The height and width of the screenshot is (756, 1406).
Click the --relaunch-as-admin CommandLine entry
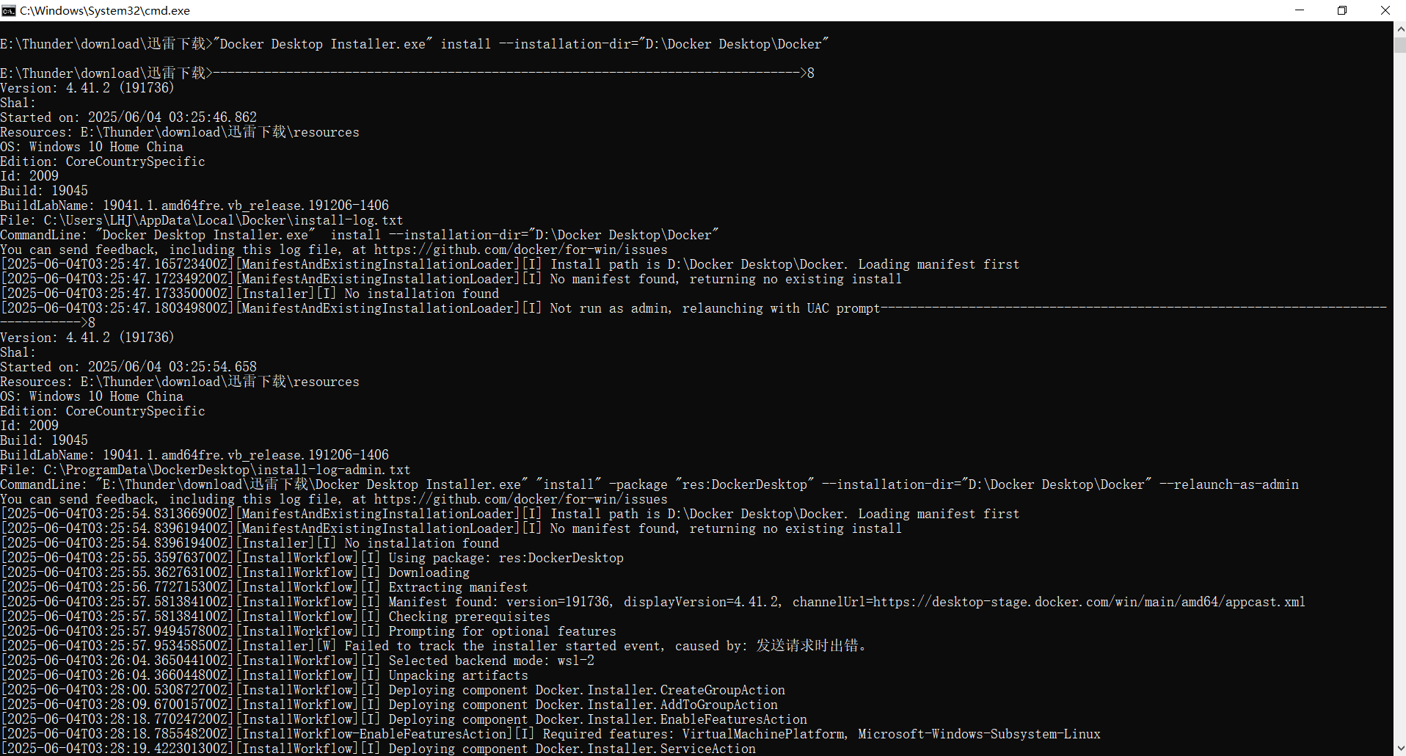coord(649,484)
